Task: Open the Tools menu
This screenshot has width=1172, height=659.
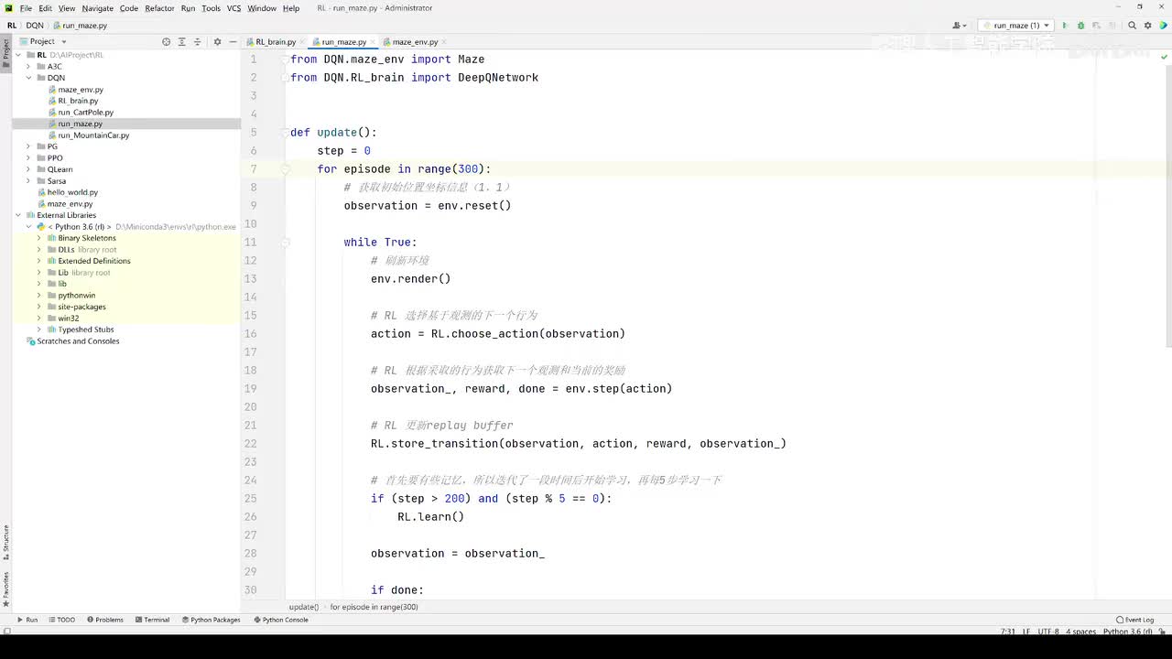Action: tap(211, 8)
